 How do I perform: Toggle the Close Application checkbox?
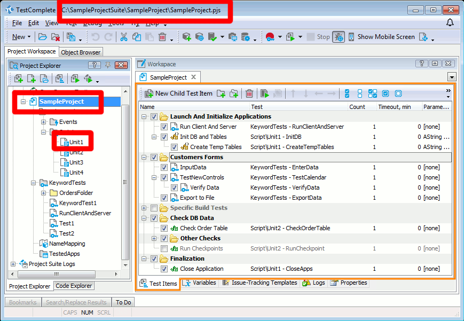164,269
